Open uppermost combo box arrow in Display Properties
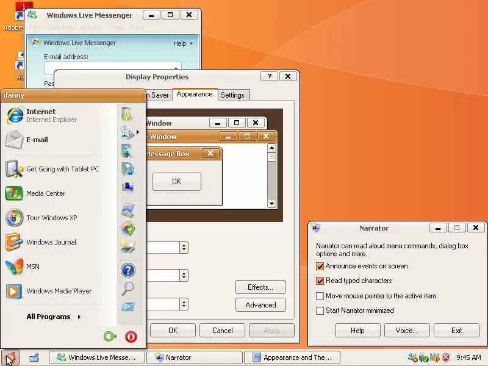This screenshot has width=488, height=366. click(x=184, y=248)
